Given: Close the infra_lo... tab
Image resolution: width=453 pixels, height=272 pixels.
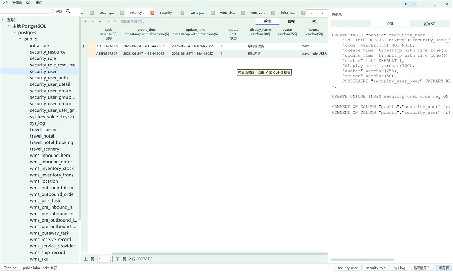Looking at the screenshot, I should pos(303,13).
